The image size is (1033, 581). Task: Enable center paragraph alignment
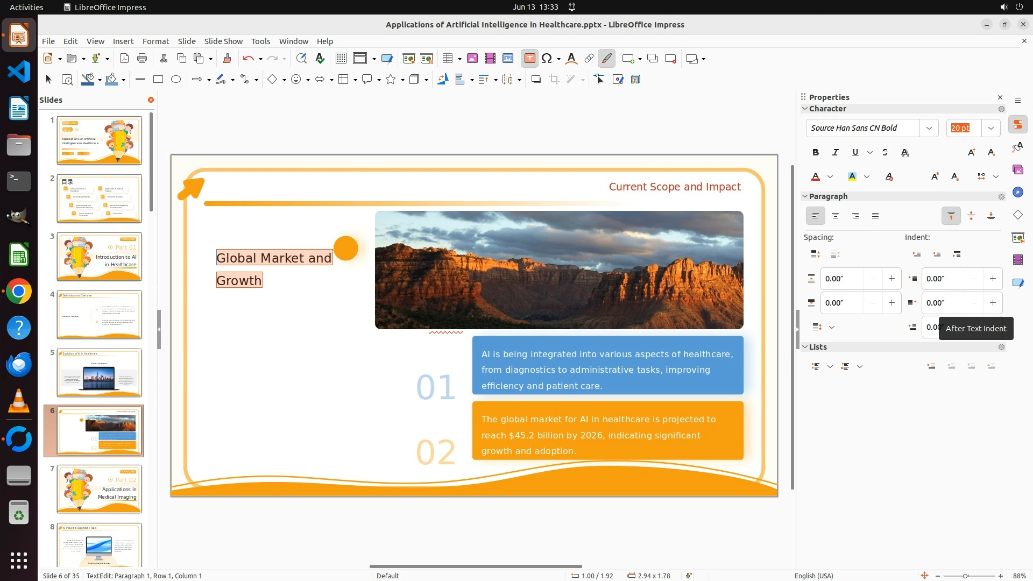[x=836, y=216]
